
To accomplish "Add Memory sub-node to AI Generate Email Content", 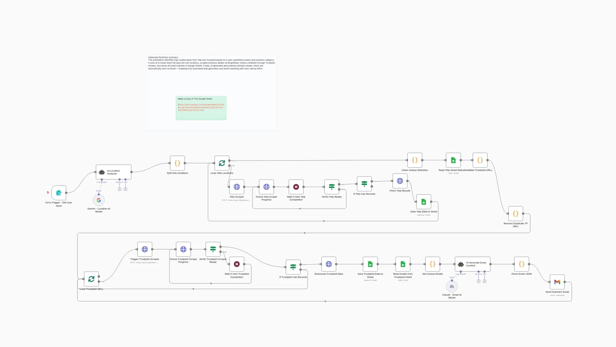I will (479, 281).
